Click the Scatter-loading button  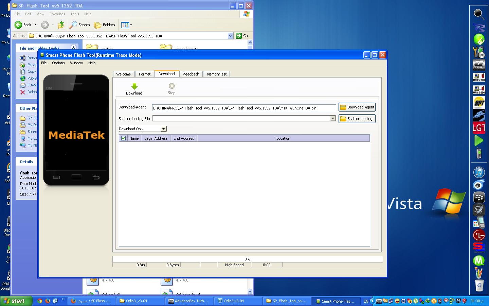click(x=357, y=119)
